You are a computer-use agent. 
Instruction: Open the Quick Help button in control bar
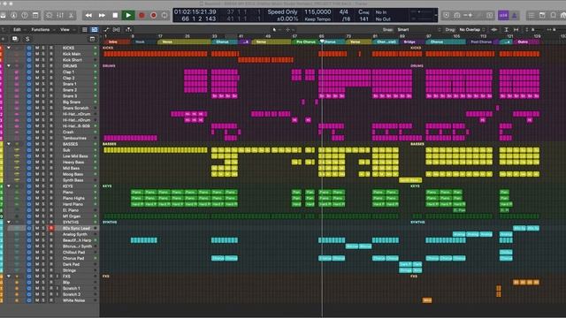[25, 16]
